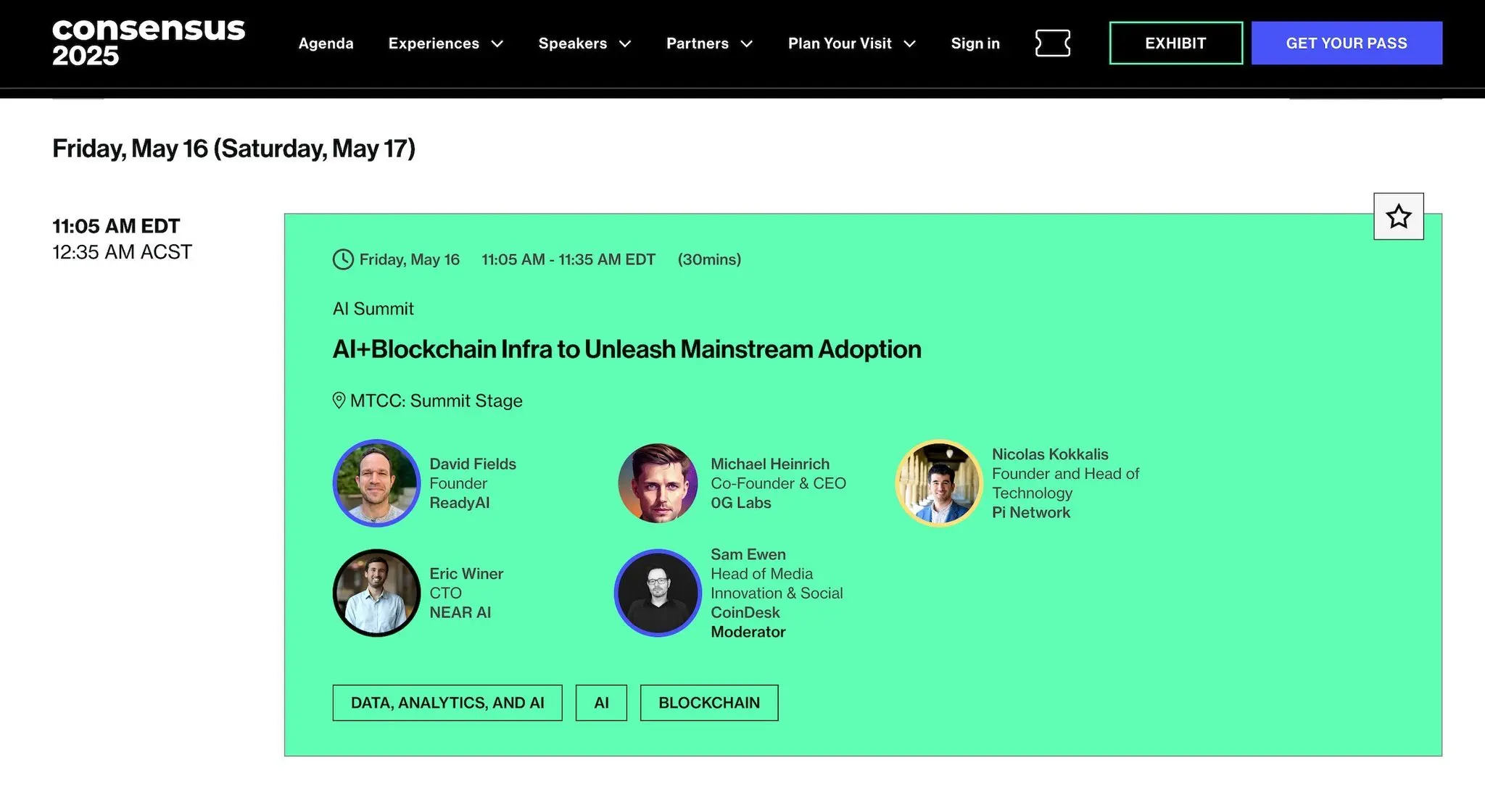Click the clock icon beside Friday, May 16
Image resolution: width=1485 pixels, height=789 pixels.
343,259
